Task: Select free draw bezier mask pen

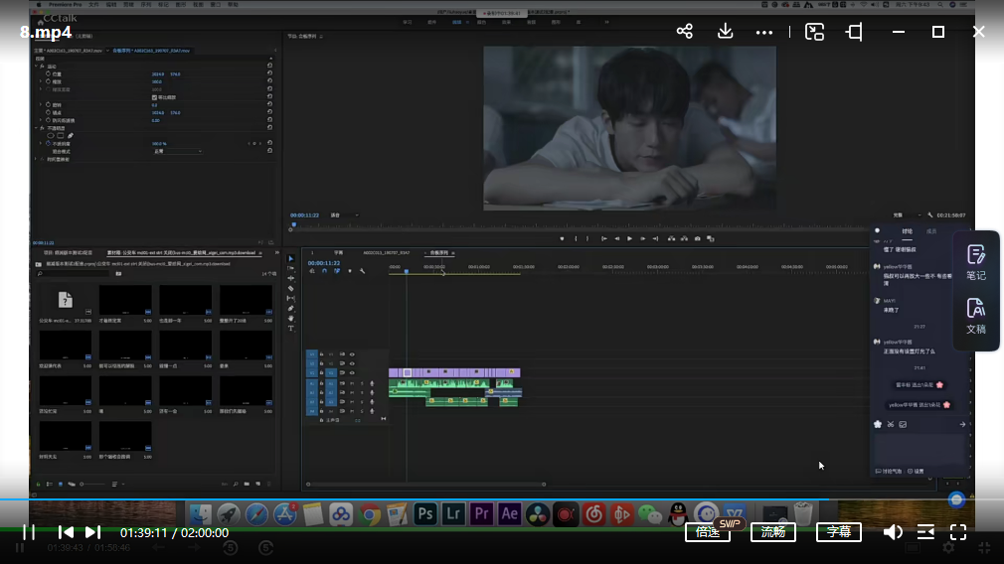Action: point(71,136)
